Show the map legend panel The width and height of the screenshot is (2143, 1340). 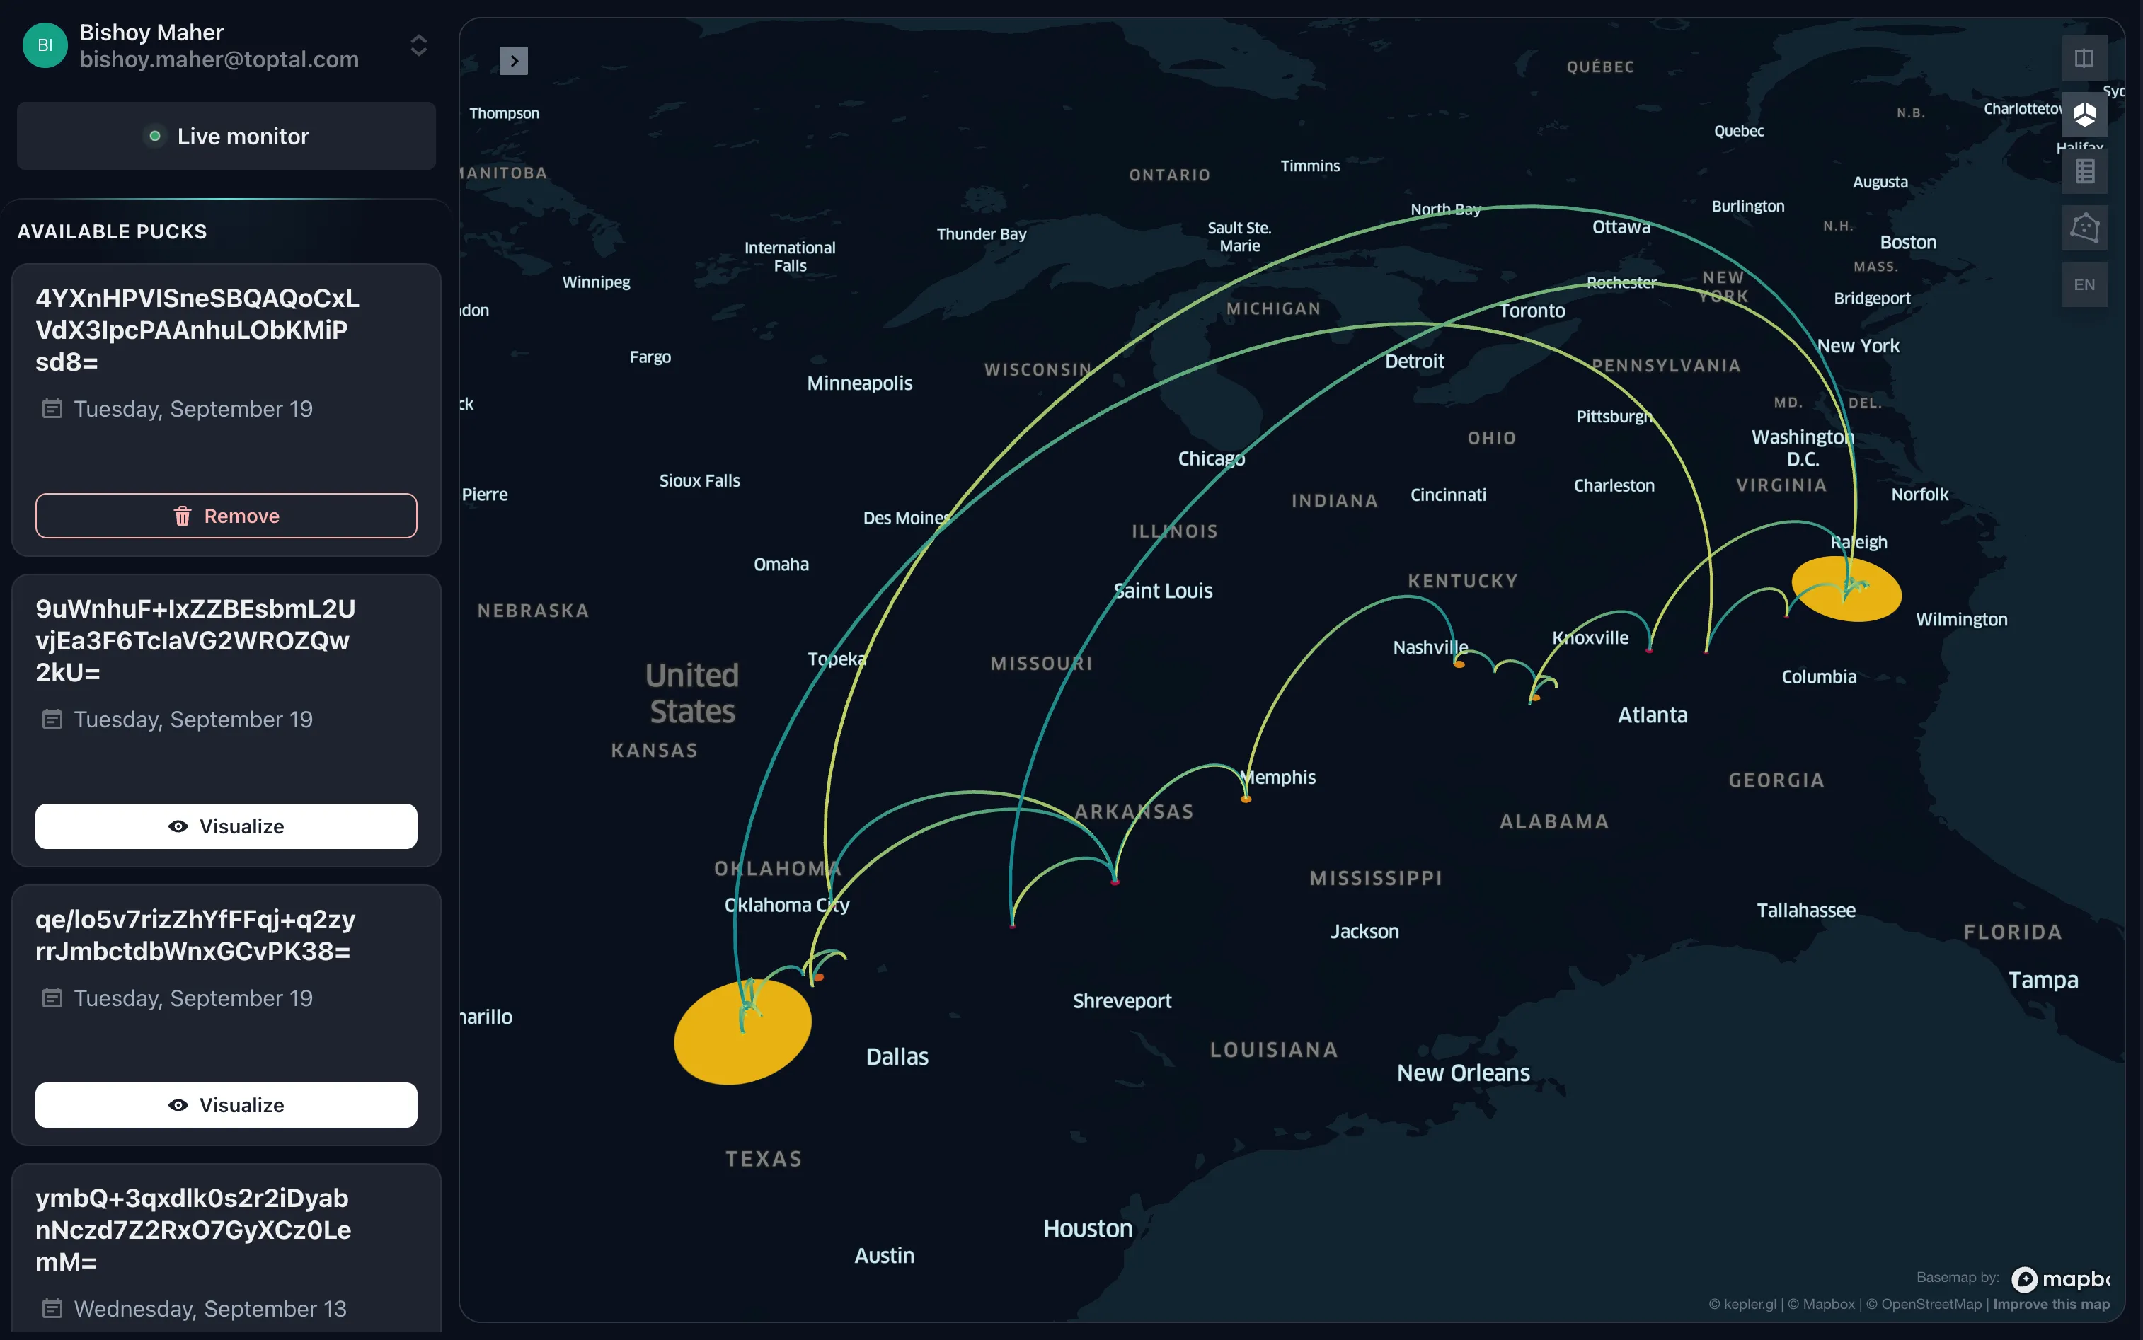2084,171
